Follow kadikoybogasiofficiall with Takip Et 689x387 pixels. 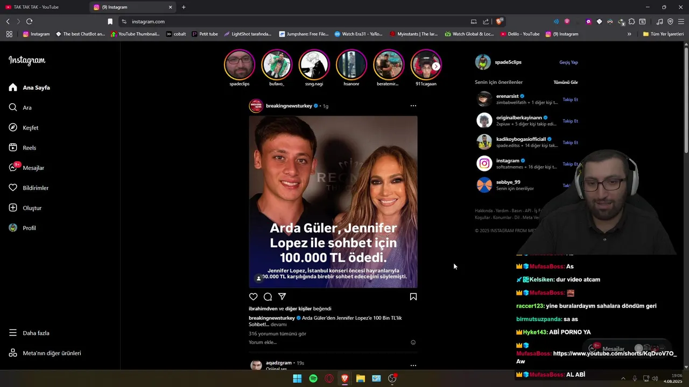pyautogui.click(x=570, y=142)
